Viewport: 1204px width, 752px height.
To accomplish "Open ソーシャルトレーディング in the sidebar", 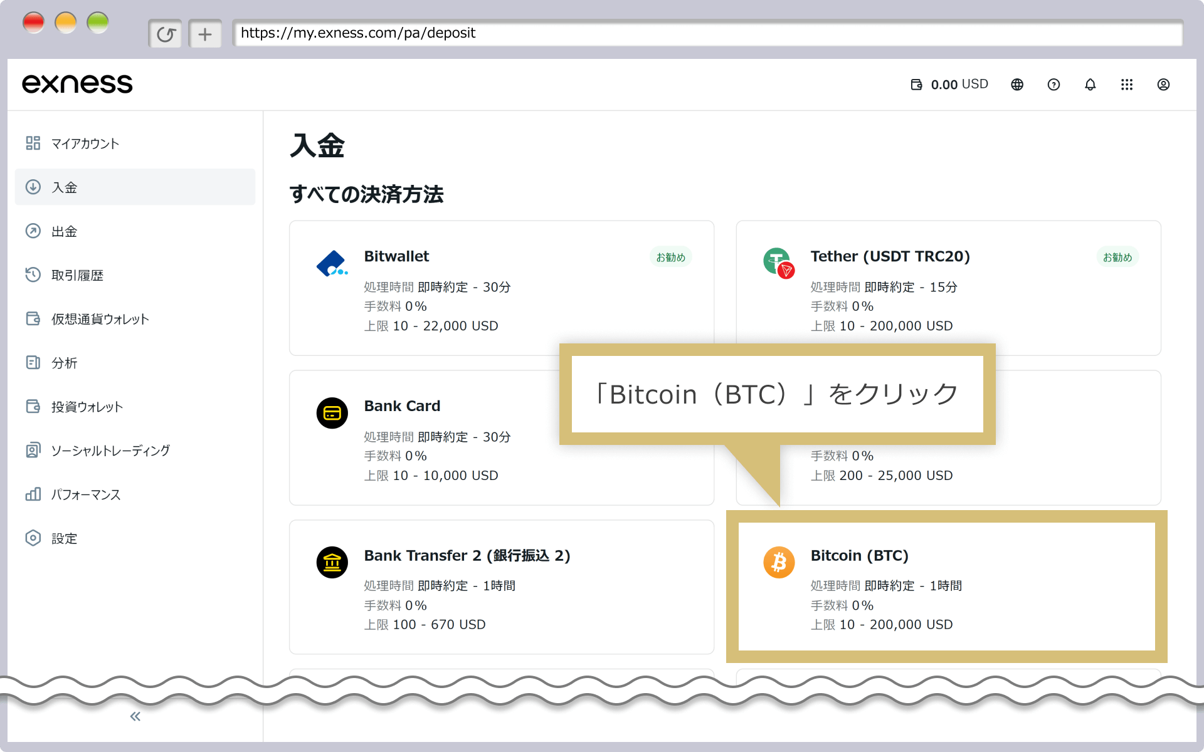I will [x=135, y=451].
